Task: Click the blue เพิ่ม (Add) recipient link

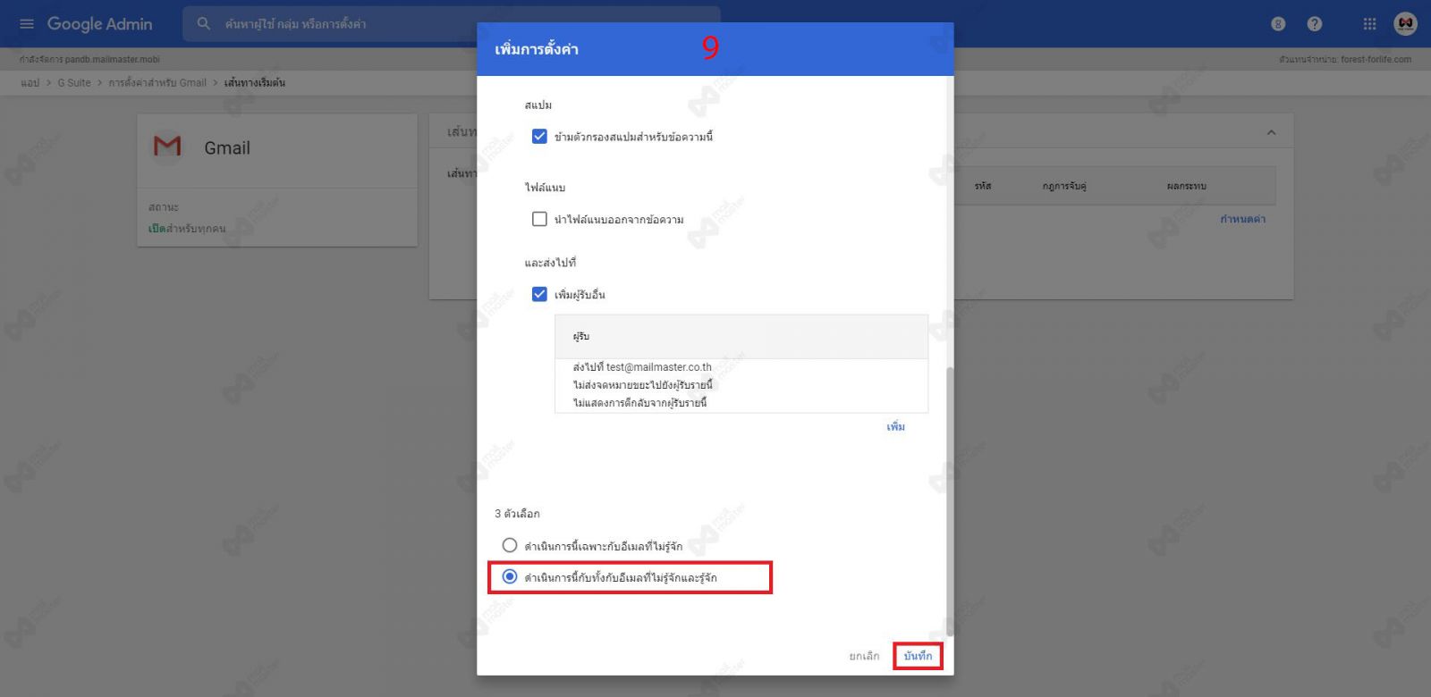Action: tap(895, 427)
